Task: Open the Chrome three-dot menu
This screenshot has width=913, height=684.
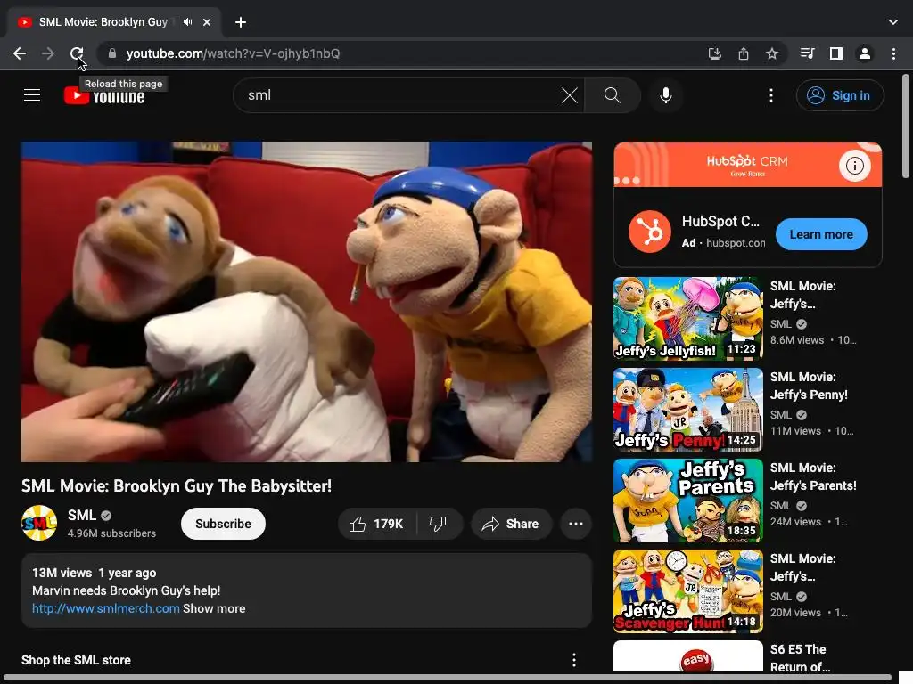Action: pos(893,53)
